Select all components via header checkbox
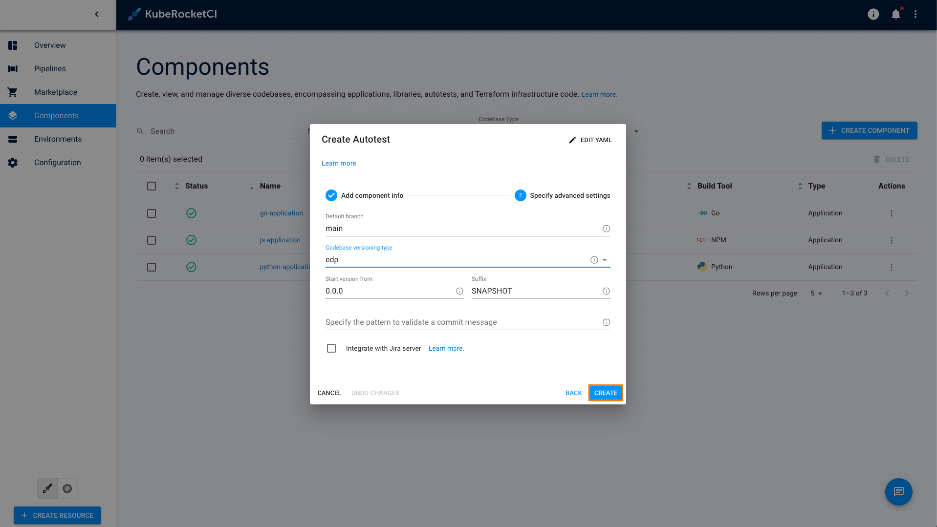937x527 pixels. pos(152,186)
